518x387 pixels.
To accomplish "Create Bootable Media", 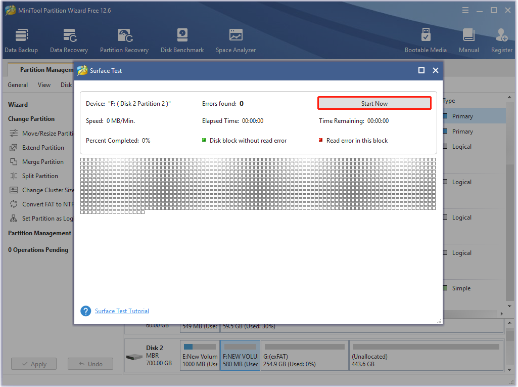I will click(426, 40).
